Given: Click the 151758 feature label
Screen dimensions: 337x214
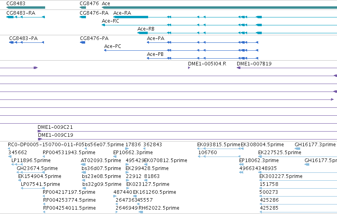Looking at the screenshot, I should point(269,184).
